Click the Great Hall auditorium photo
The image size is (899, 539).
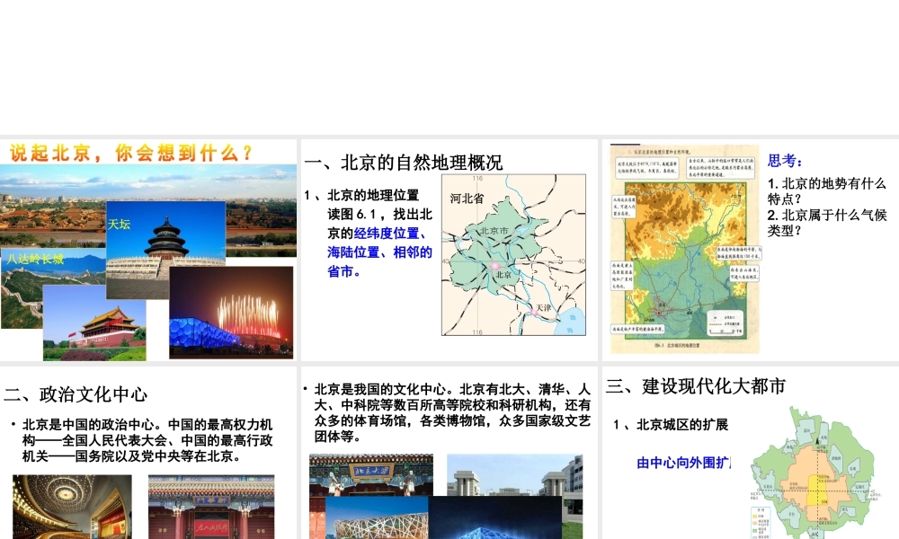pyautogui.click(x=72, y=507)
